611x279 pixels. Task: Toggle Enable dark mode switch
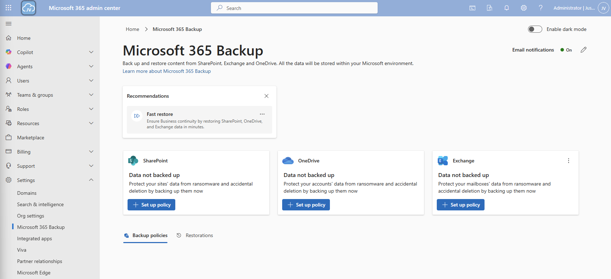(535, 29)
